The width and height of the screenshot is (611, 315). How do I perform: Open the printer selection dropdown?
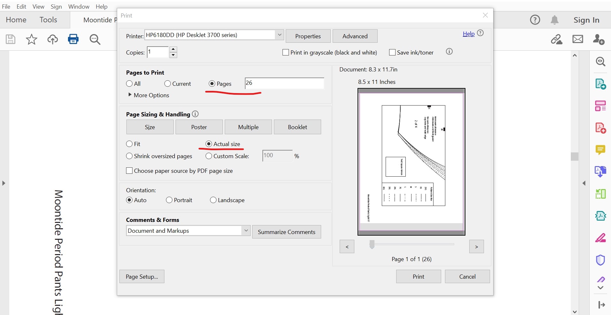[x=279, y=35]
